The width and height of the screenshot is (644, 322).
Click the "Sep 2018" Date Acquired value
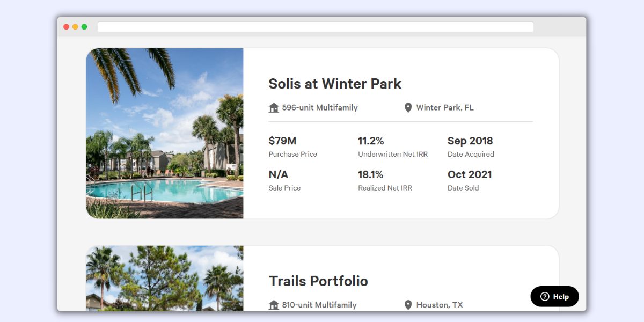[471, 141]
